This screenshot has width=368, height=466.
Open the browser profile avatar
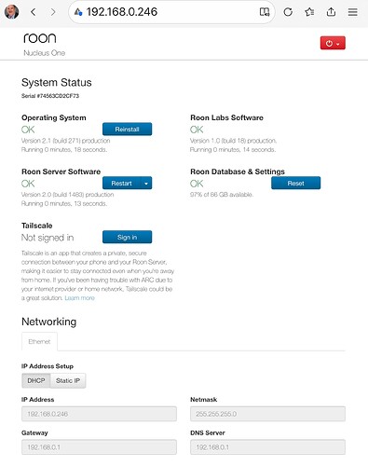[12, 12]
